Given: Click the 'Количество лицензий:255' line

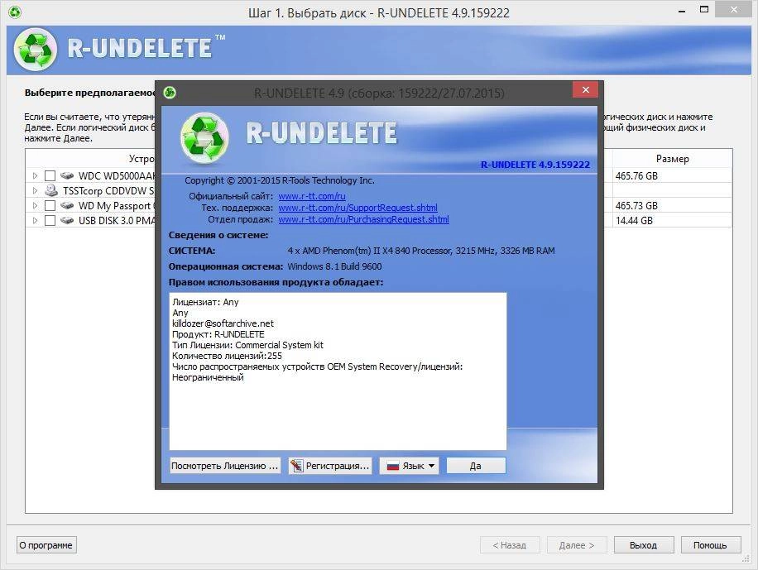Looking at the screenshot, I should click(227, 356).
